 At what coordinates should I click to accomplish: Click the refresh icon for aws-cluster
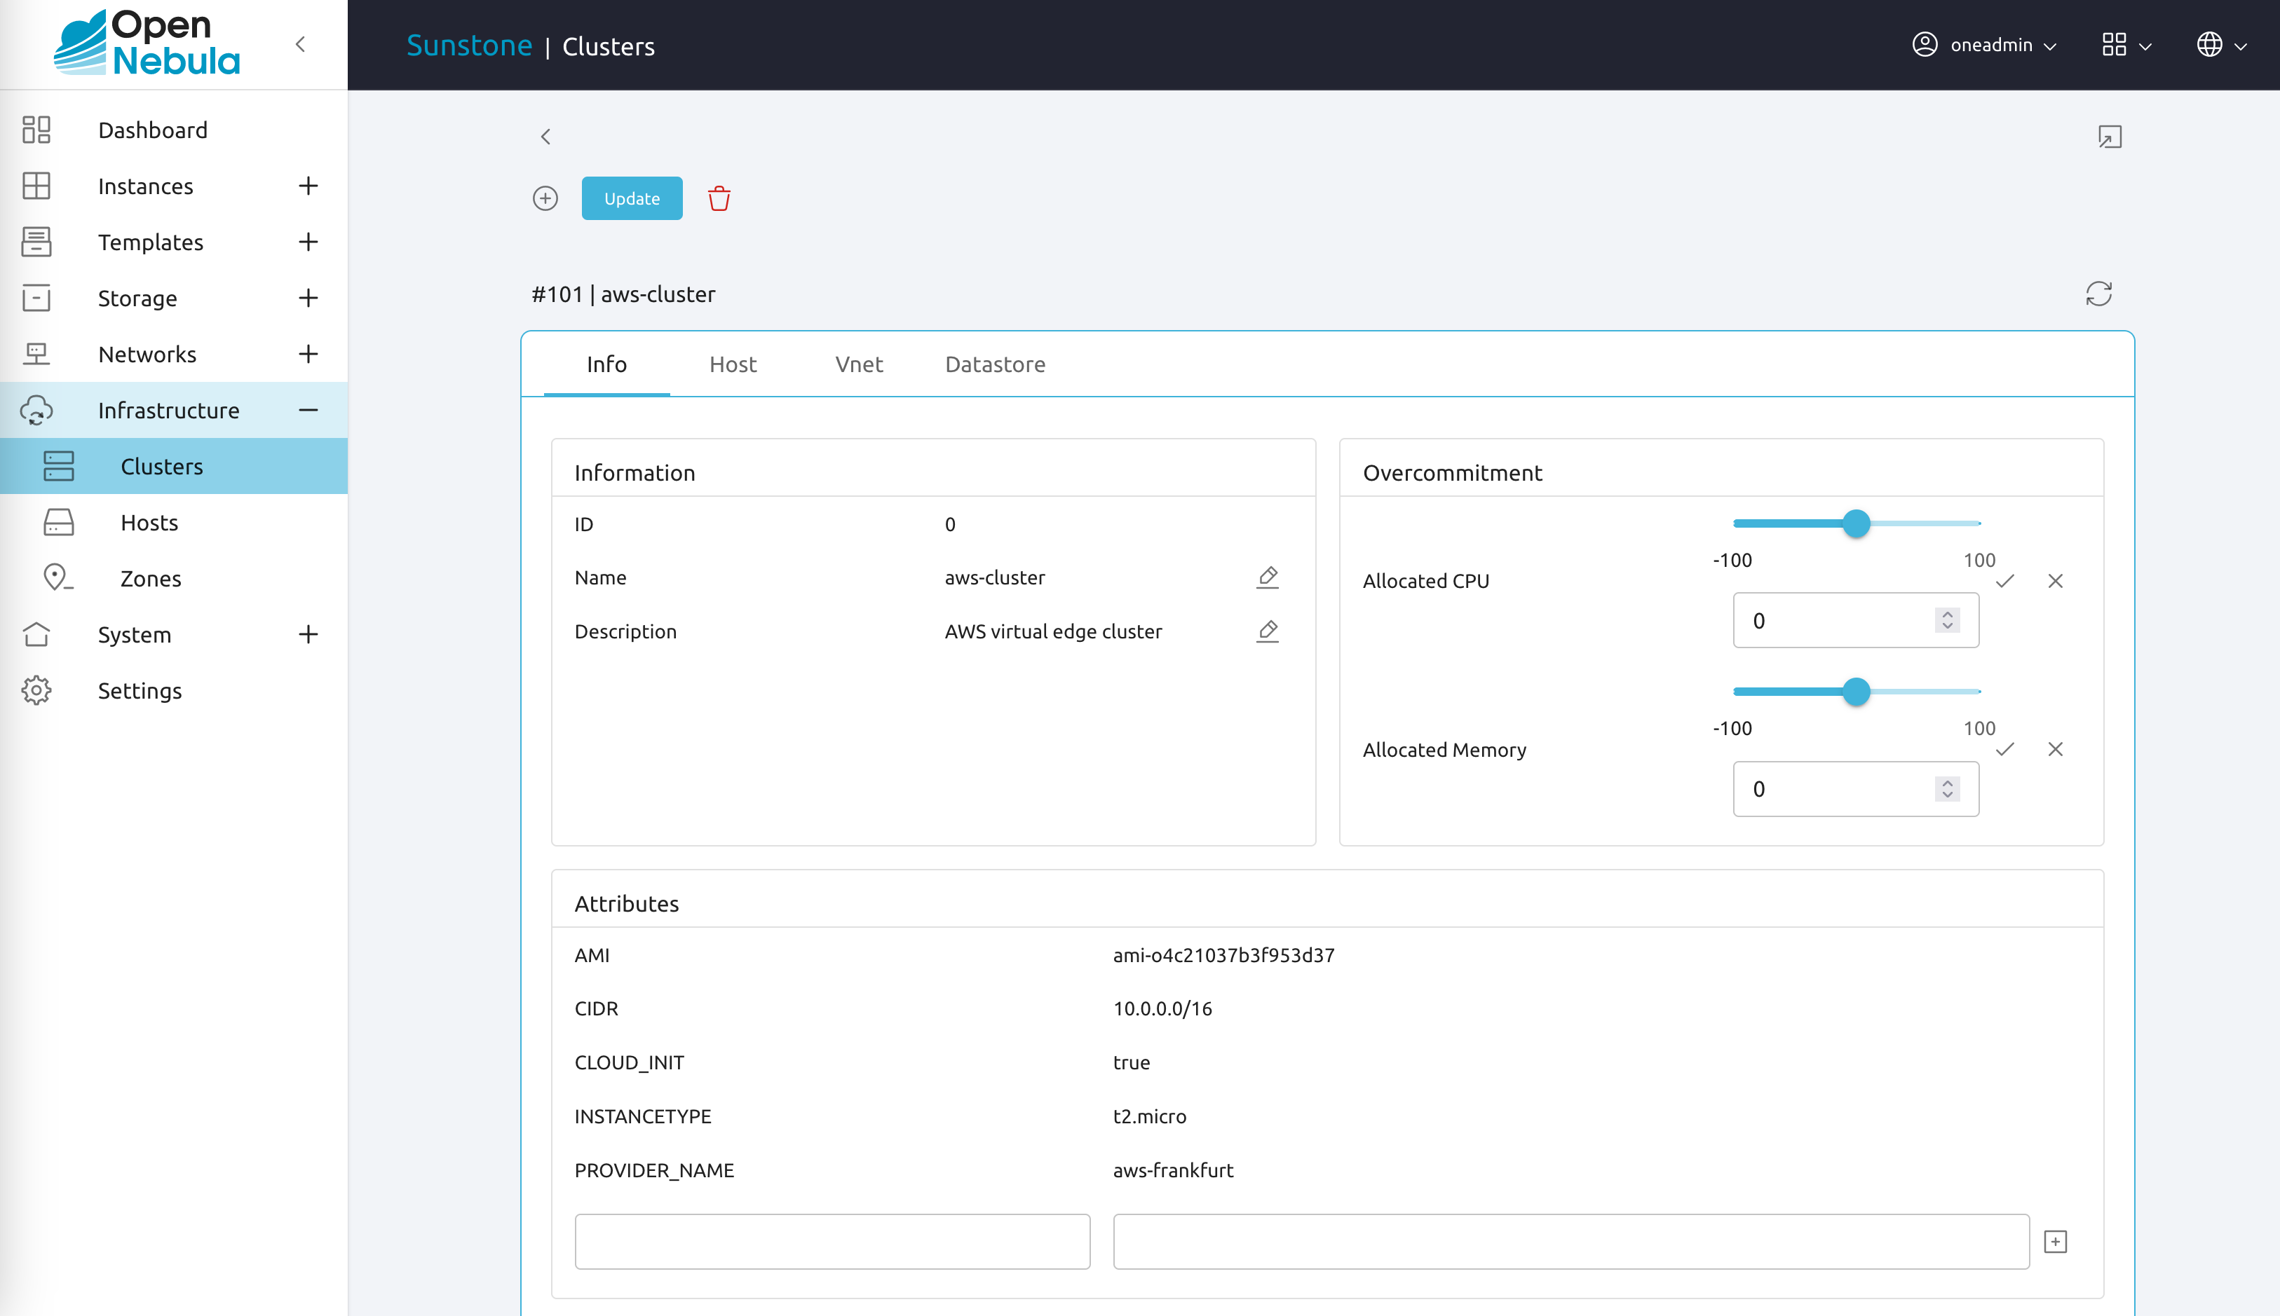tap(2100, 294)
